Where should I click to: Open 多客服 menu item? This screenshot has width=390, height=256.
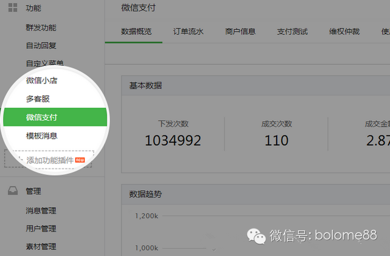[38, 99]
